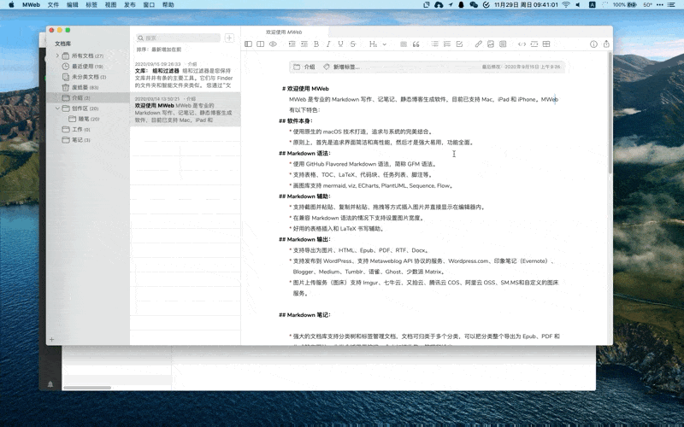Viewport: 684px width, 427px height.
Task: Insert inline code
Action: click(x=522, y=44)
